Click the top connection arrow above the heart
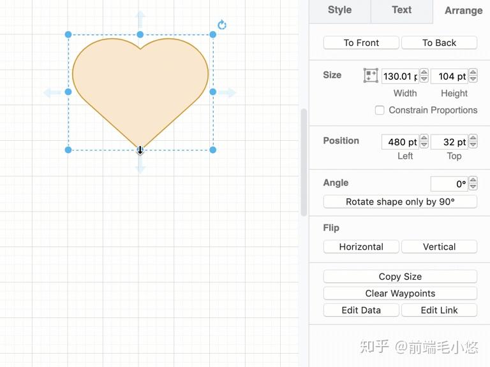The width and height of the screenshot is (490, 367). click(x=140, y=18)
